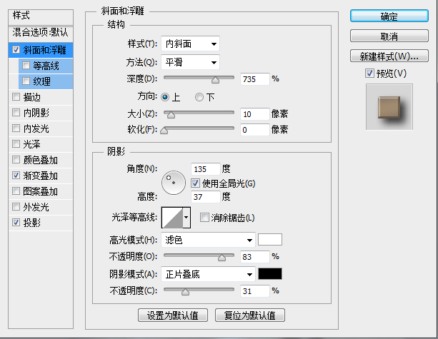Screen dimensions: 438x339
Task: Click 复位为默认值 button
Action: tap(250, 315)
